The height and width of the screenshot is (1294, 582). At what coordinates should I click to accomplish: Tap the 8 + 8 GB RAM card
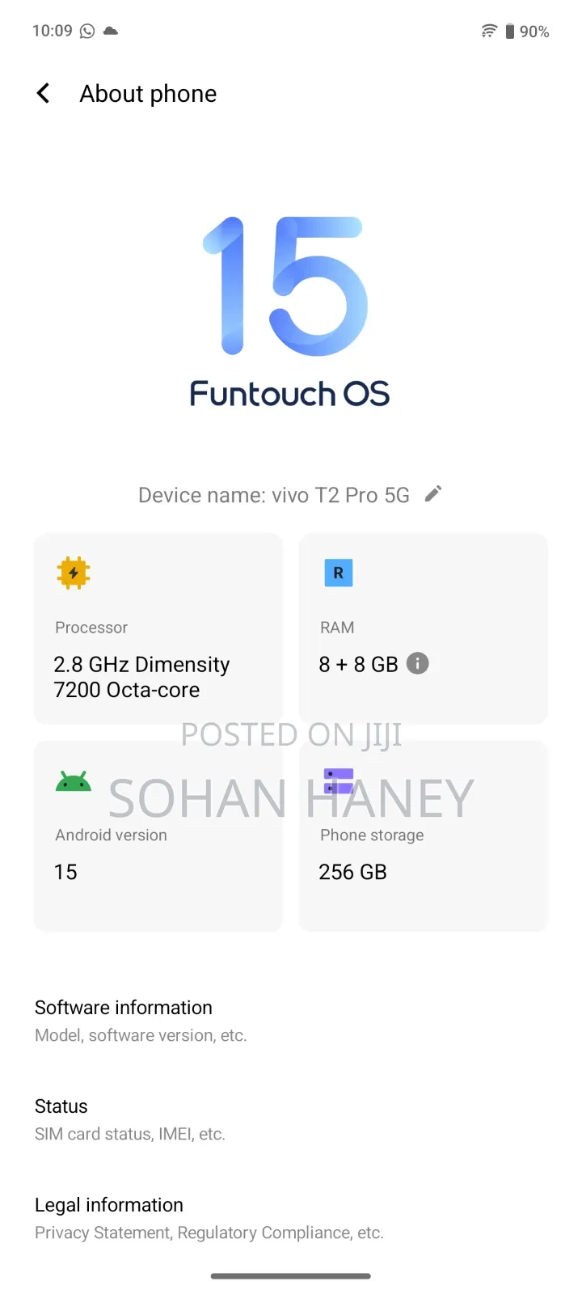tap(423, 628)
